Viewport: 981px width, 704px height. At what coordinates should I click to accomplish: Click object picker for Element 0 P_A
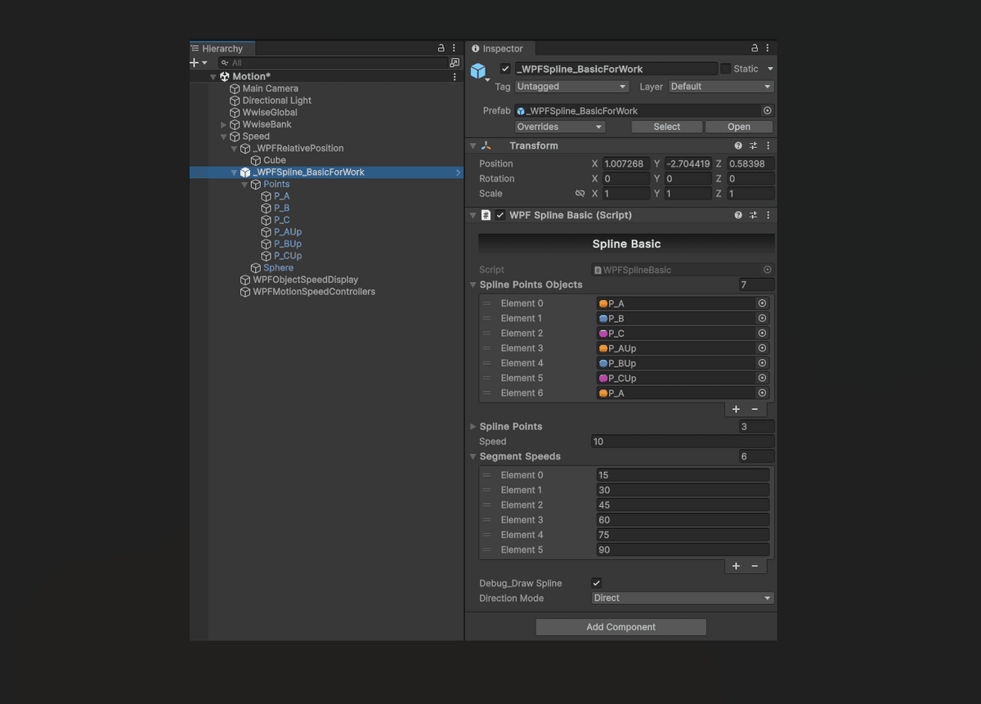point(762,303)
